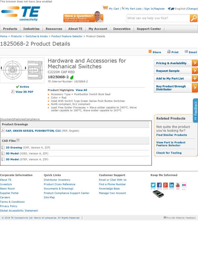Click the mobile phone image
This screenshot has height=280, width=198.
point(158,194)
